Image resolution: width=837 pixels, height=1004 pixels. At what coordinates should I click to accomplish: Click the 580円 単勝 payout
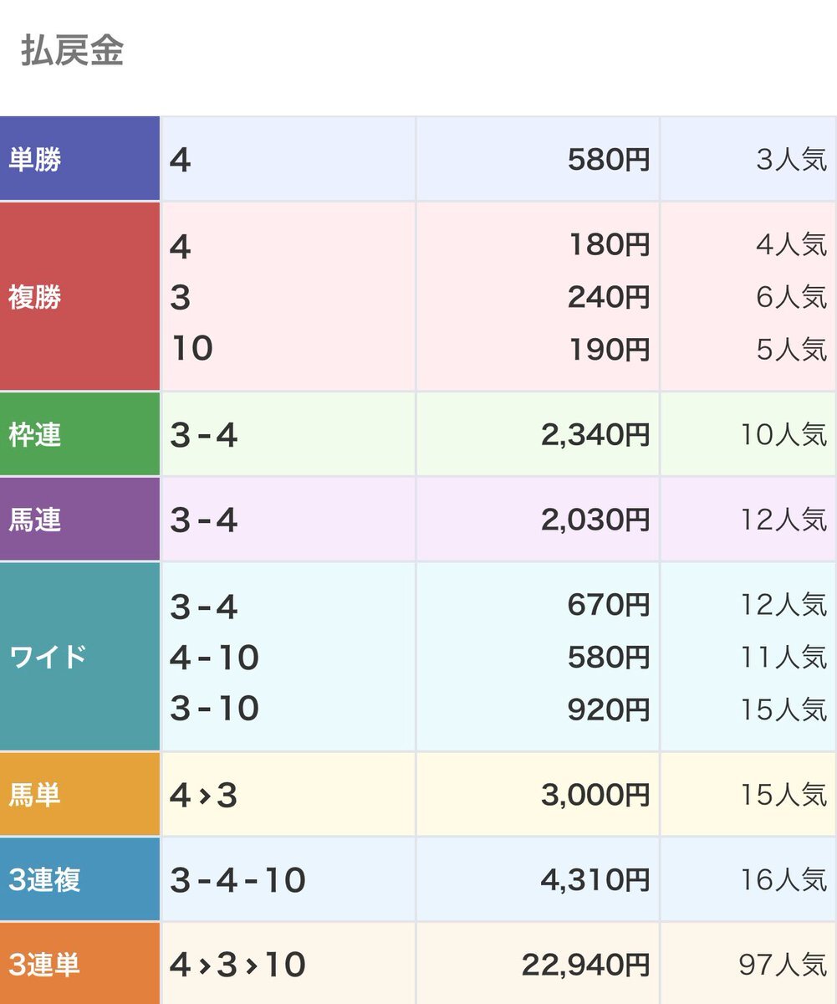(609, 160)
